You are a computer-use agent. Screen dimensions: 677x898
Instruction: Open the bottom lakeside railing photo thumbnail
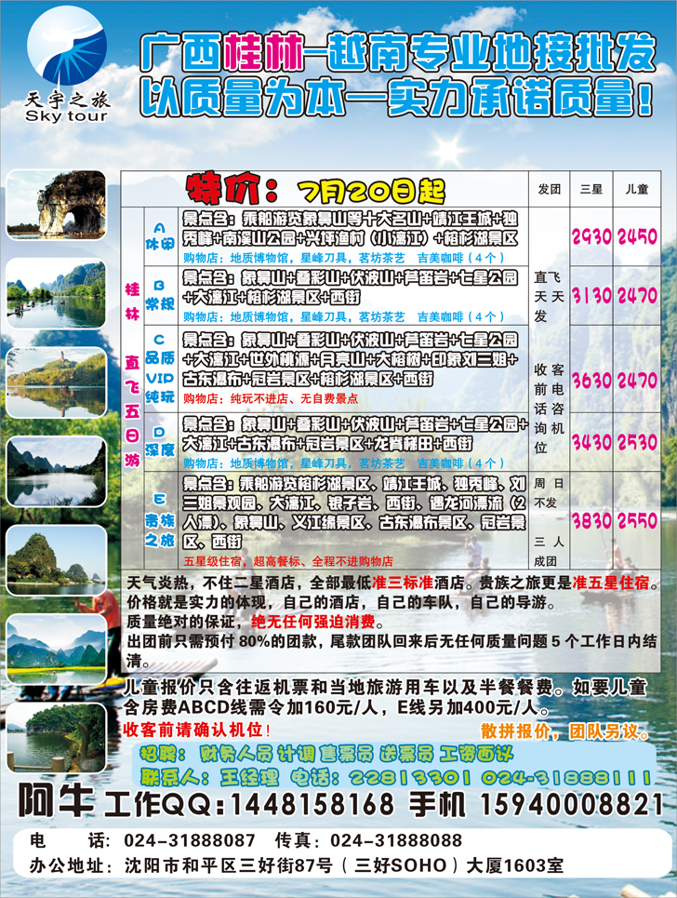click(x=56, y=737)
